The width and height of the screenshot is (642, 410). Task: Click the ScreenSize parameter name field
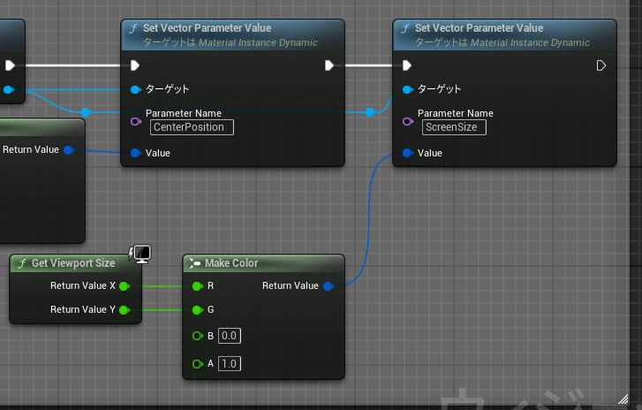[x=454, y=127]
